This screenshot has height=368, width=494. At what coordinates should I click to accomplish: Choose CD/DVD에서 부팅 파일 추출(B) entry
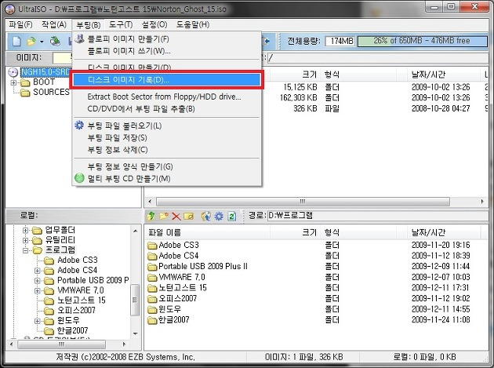167,109
